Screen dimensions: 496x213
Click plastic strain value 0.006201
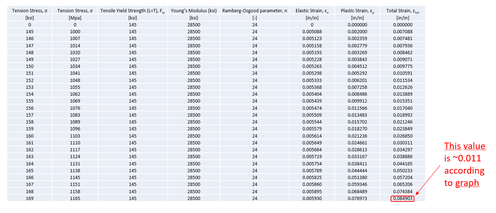pos(357,80)
